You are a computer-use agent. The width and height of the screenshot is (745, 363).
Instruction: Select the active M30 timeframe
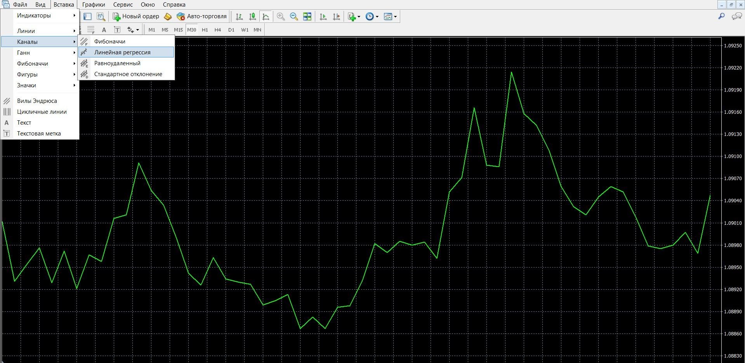[192, 30]
